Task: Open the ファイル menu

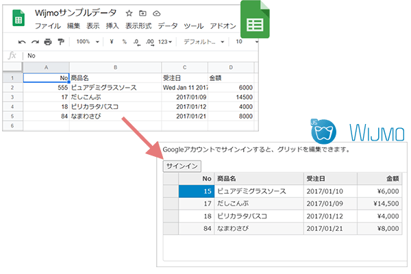Action: click(48, 26)
